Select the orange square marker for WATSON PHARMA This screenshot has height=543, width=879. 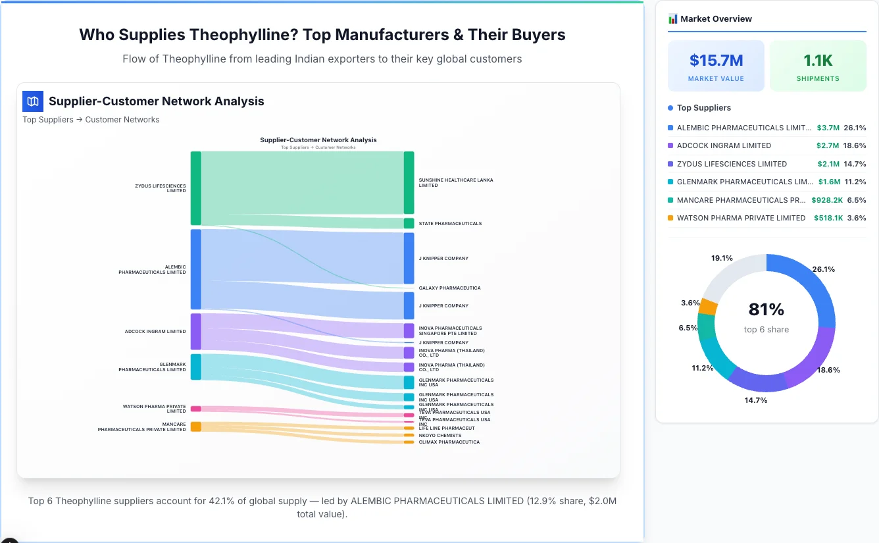coord(670,218)
